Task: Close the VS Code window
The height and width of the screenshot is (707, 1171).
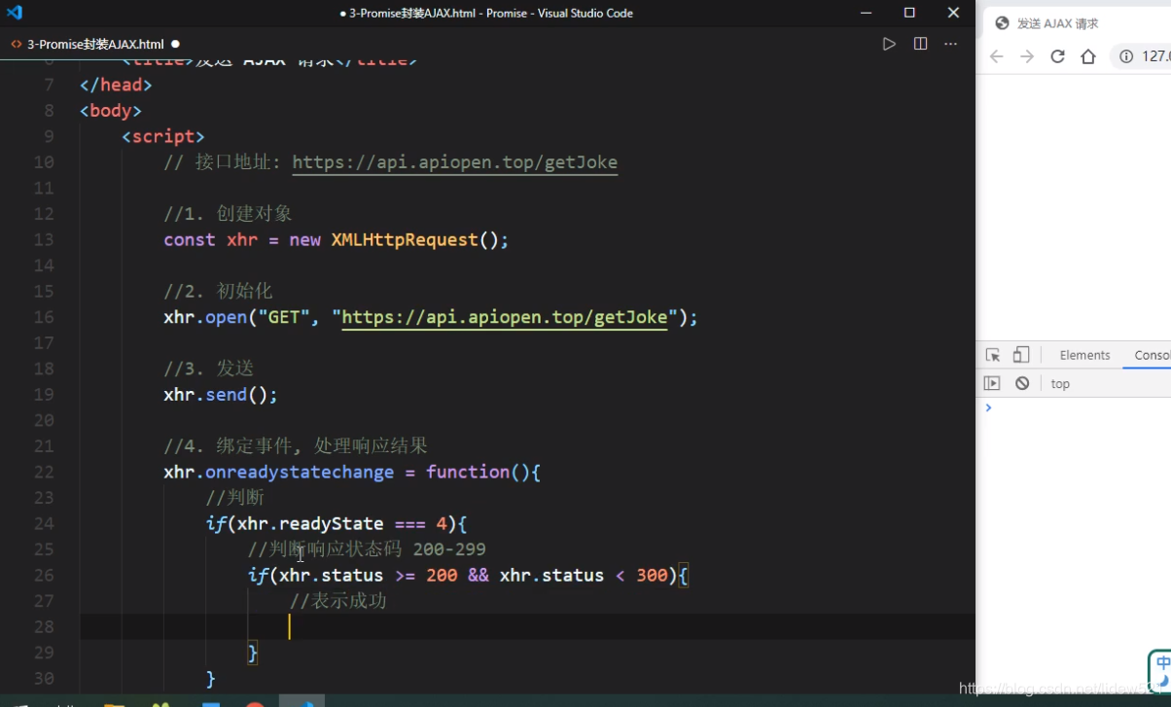Action: click(953, 13)
